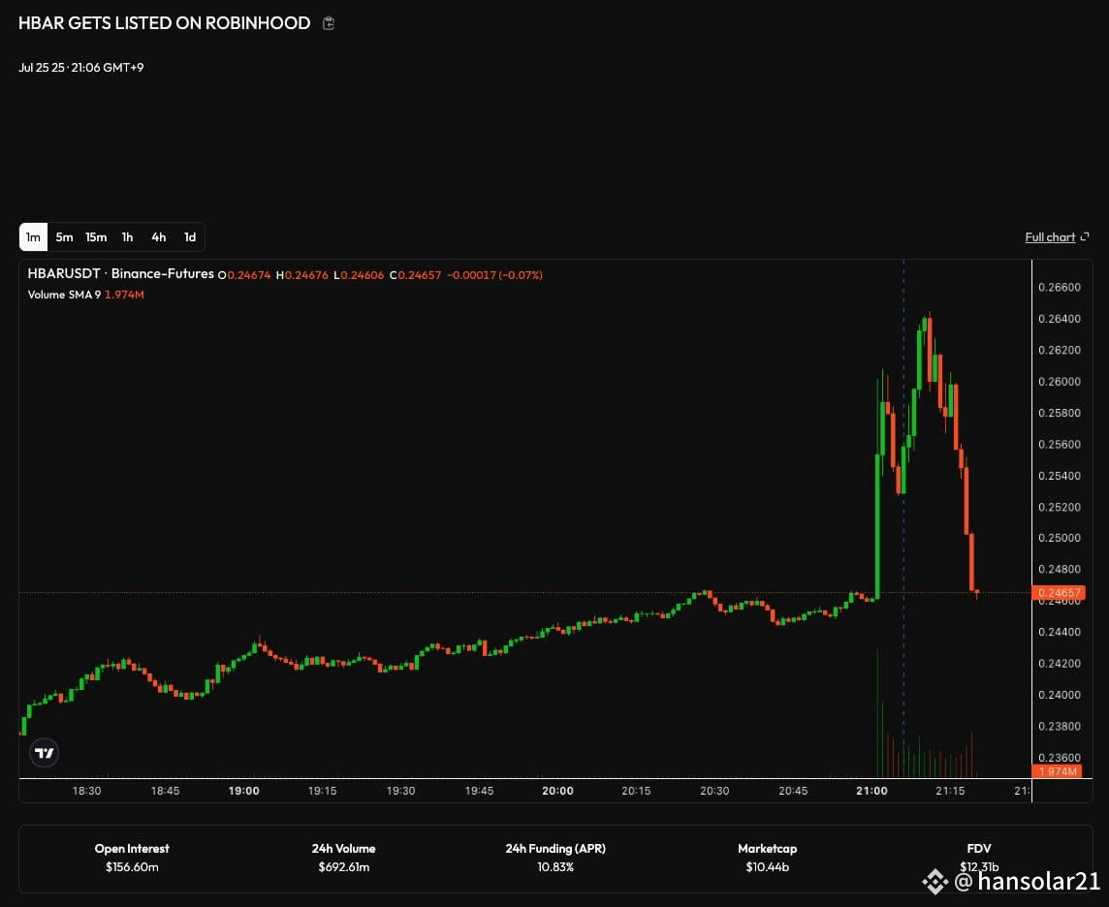Click the Volume SMA 9 indicator label

[x=64, y=294]
